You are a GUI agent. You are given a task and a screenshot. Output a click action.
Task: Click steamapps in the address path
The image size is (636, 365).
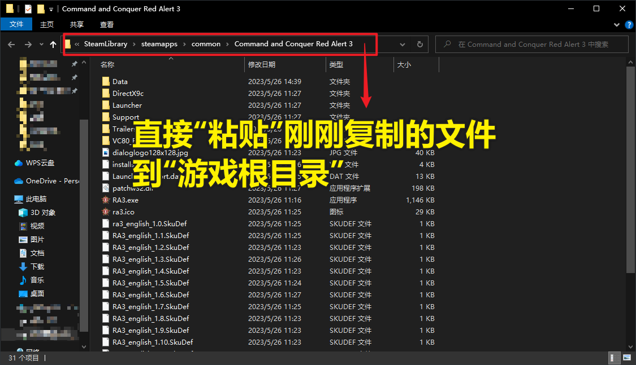[x=159, y=43]
